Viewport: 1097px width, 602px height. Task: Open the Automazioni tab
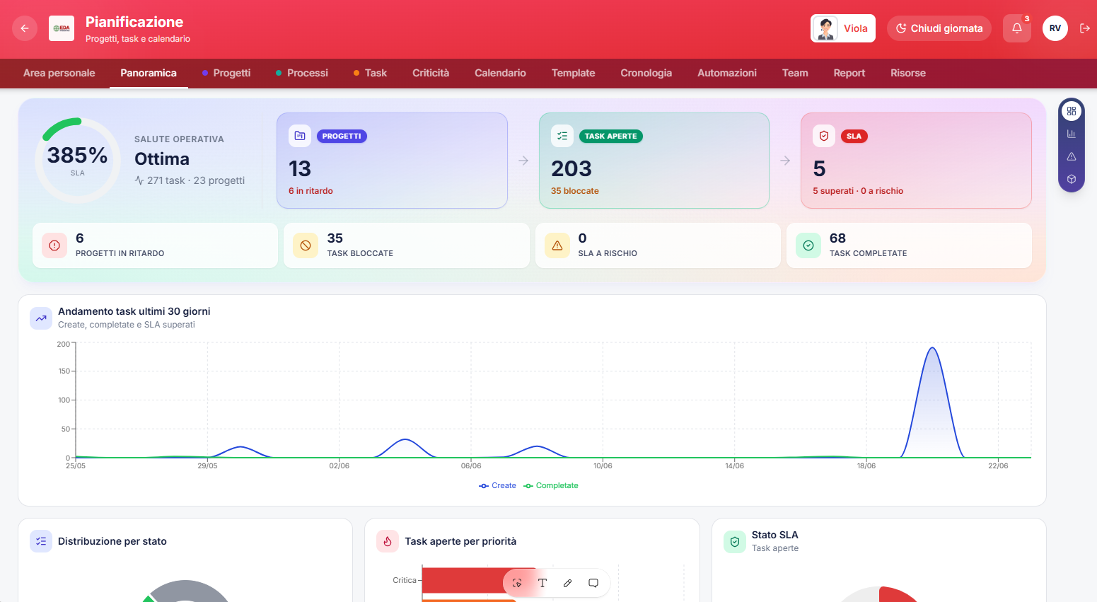727,73
